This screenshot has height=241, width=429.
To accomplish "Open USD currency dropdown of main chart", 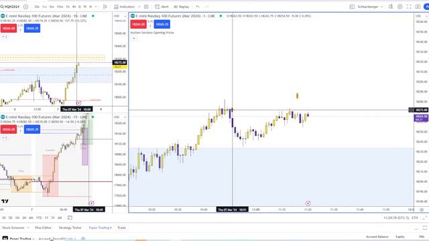I will (421, 16).
